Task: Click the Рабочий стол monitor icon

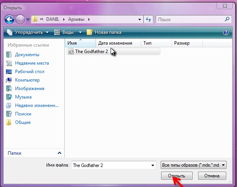Action: 9,72
